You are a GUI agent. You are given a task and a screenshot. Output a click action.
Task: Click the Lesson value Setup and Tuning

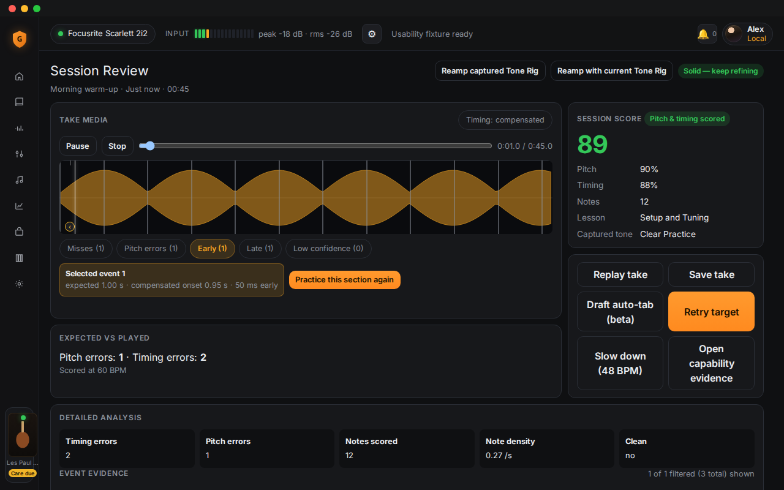pyautogui.click(x=674, y=217)
